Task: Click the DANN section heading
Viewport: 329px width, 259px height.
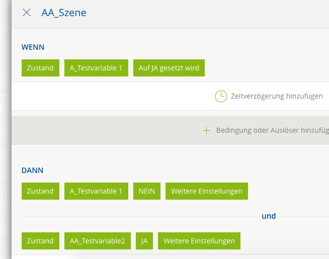Action: 32,170
